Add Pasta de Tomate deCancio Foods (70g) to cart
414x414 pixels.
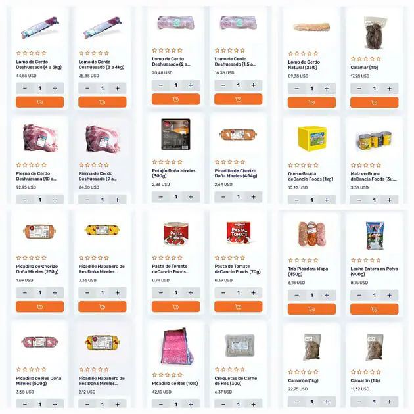coord(238,306)
